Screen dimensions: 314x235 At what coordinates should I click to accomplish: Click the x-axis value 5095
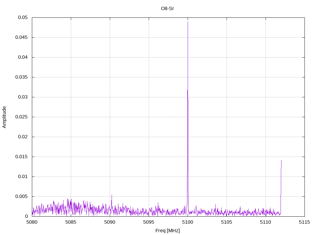pos(149,222)
